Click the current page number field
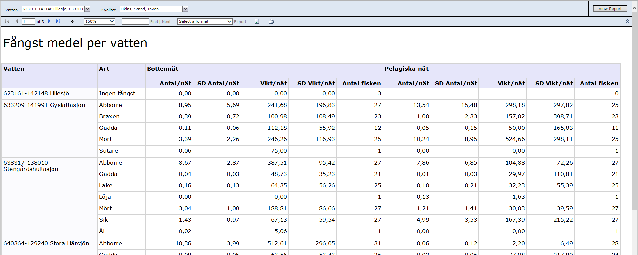This screenshot has height=255, width=638. click(28, 21)
